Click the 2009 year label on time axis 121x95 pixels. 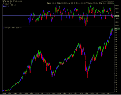[x=86, y=93]
